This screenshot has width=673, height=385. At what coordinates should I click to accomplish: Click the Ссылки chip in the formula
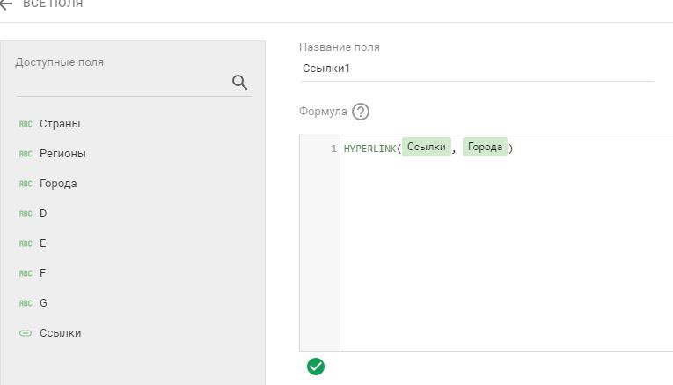pyautogui.click(x=427, y=148)
